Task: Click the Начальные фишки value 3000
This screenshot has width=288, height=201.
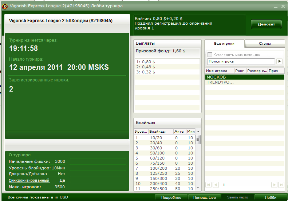Action: tap(60, 162)
